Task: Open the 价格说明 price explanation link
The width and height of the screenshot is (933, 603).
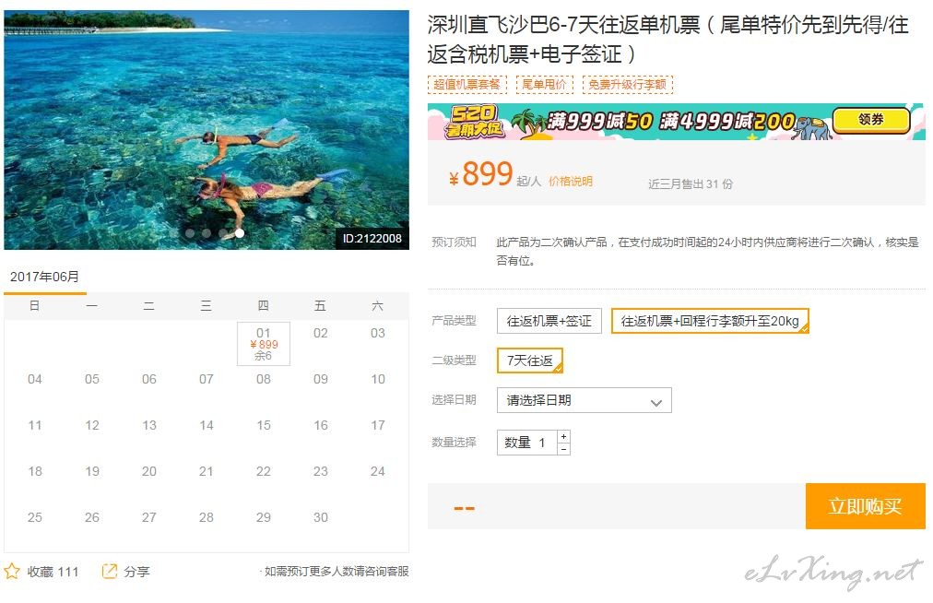Action: point(570,182)
